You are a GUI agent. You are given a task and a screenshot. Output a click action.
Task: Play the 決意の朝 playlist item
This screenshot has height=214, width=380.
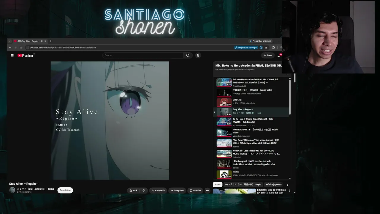point(252,103)
